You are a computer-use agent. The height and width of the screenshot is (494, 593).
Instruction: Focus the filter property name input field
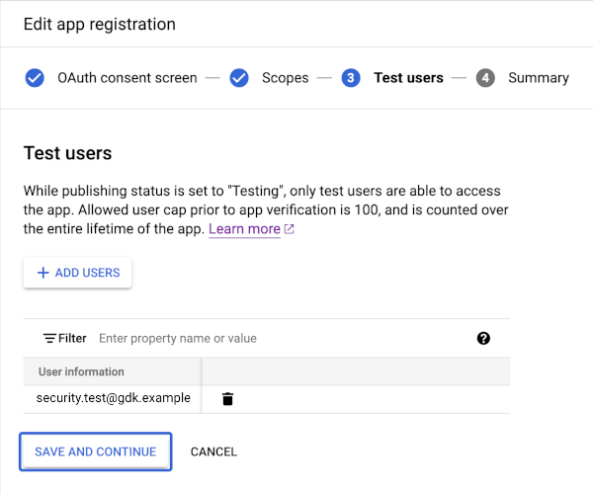tap(277, 338)
